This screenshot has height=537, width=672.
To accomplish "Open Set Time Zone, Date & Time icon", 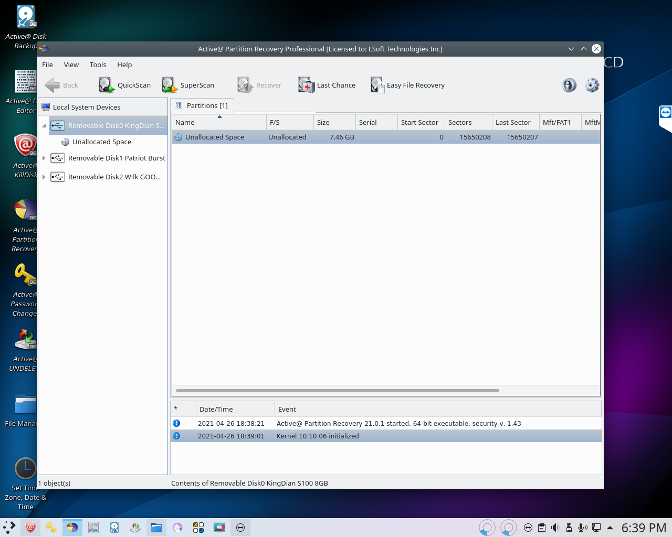I will tap(25, 484).
